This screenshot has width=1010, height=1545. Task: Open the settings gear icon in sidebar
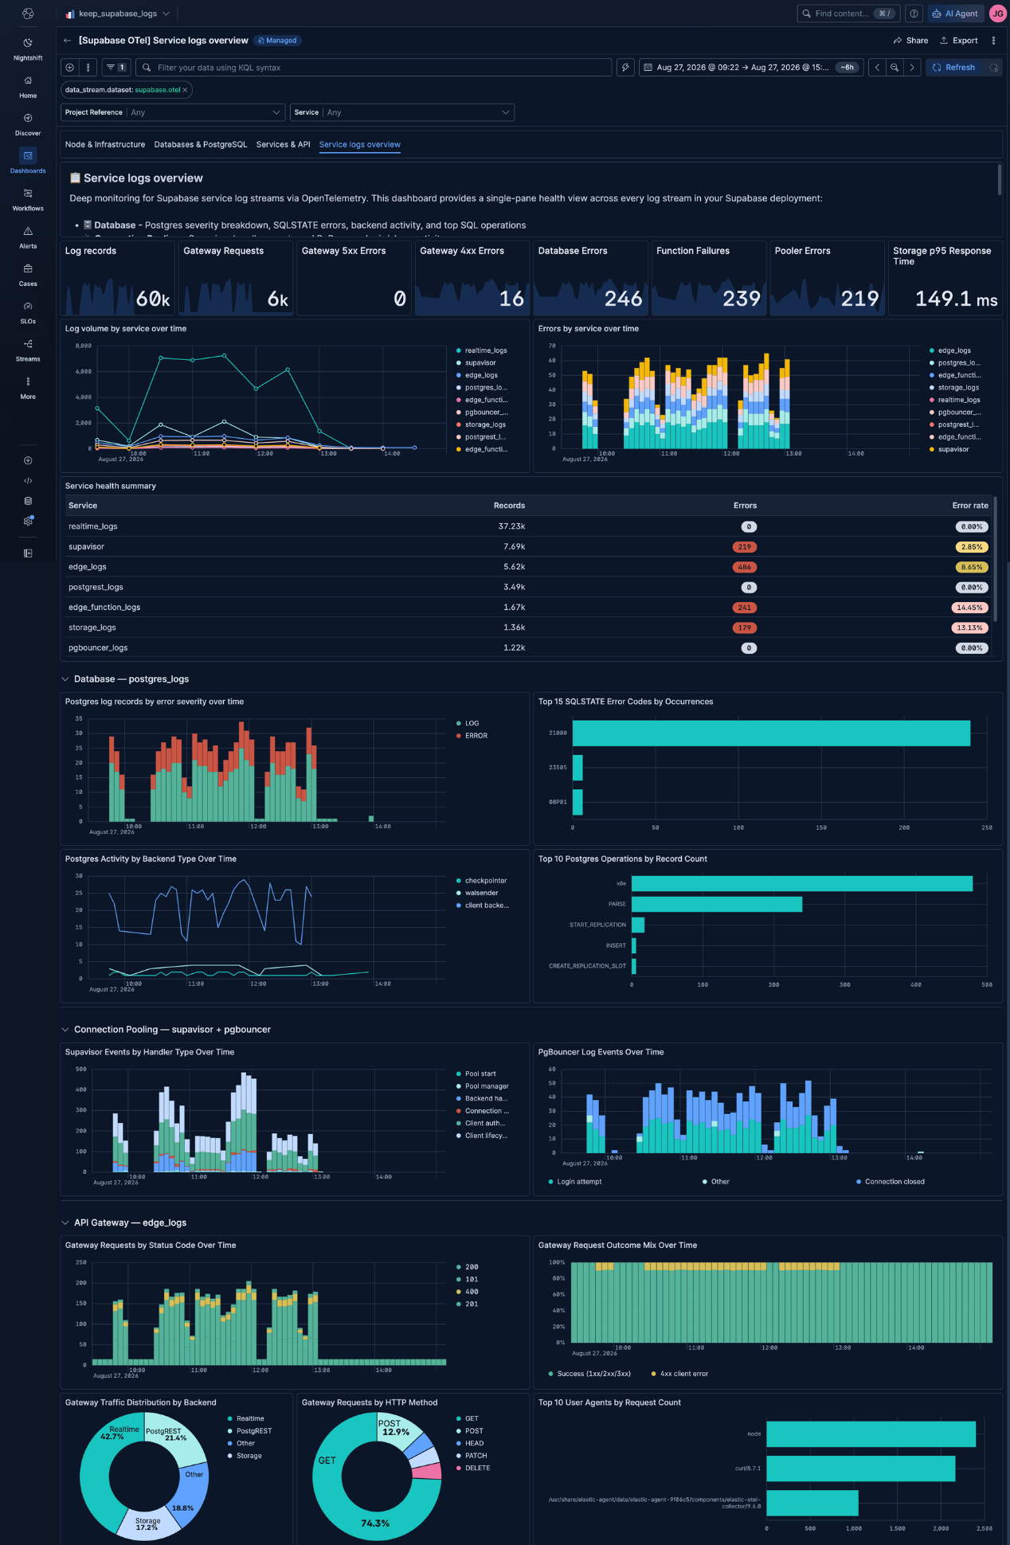click(x=28, y=521)
